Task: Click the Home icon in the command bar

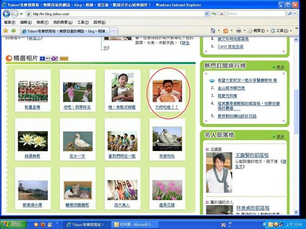Action: 213,31
